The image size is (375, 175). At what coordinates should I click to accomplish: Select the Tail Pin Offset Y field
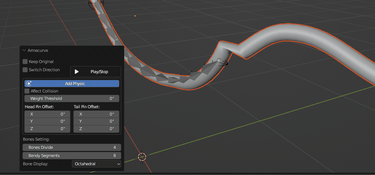(x=96, y=122)
